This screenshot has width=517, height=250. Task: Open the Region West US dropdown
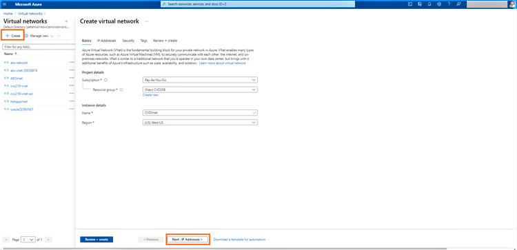(200, 122)
